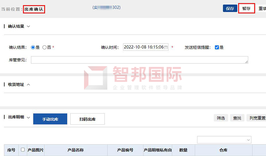Collapse the 出库明细 section chevron

(28, 117)
